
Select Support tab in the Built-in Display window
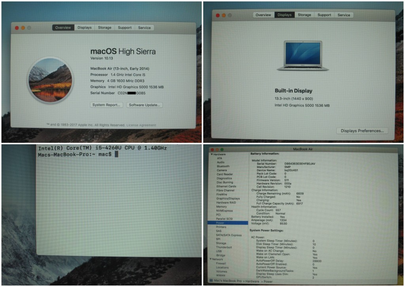coord(324,15)
